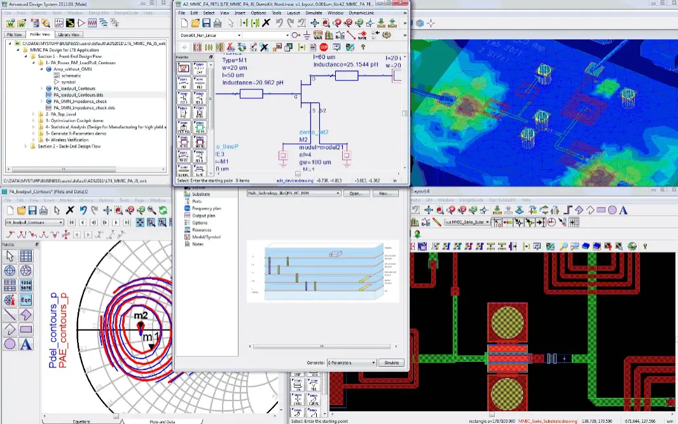Image resolution: width=678 pixels, height=424 pixels.
Task: Click the delete X icon in data display toolbar
Action: (x=70, y=210)
